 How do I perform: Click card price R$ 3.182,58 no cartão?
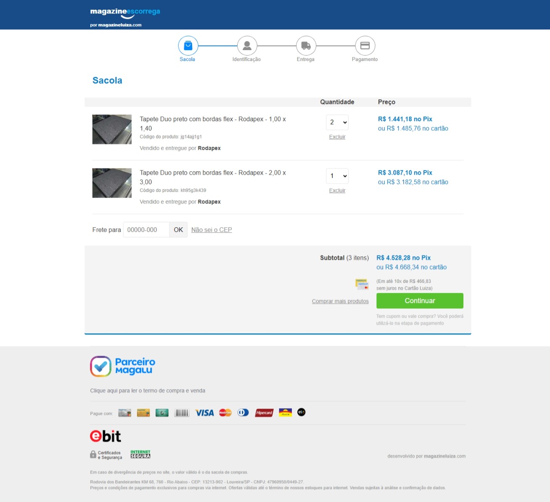413,182
